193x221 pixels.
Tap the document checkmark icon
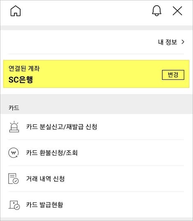[x=14, y=179]
